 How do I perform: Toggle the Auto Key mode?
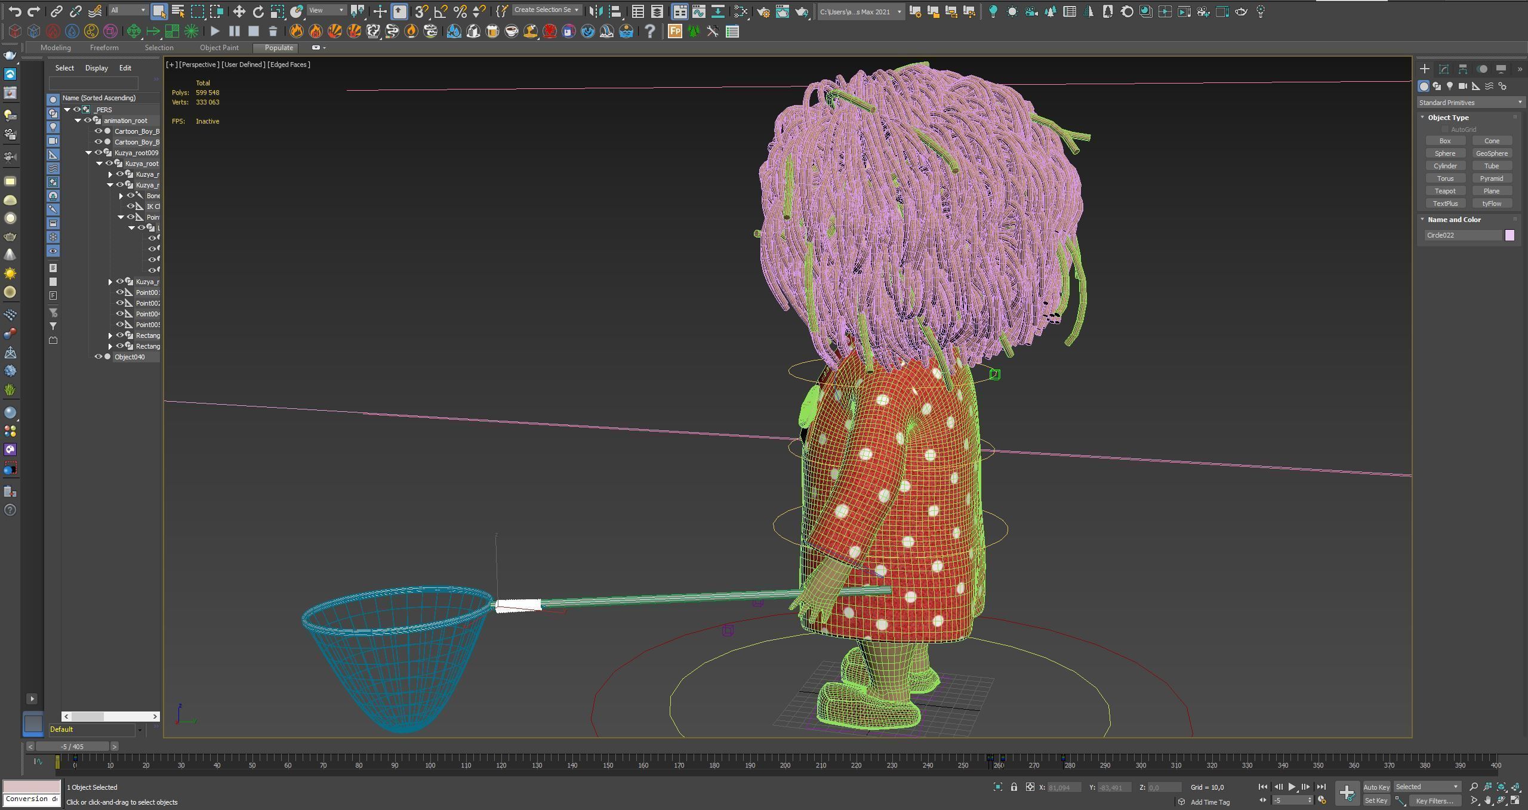pyautogui.click(x=1376, y=787)
